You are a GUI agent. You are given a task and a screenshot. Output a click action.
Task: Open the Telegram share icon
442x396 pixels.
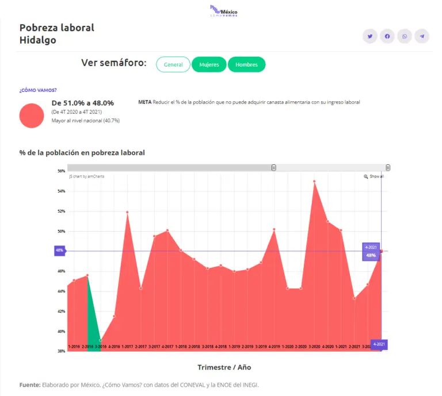(422, 36)
